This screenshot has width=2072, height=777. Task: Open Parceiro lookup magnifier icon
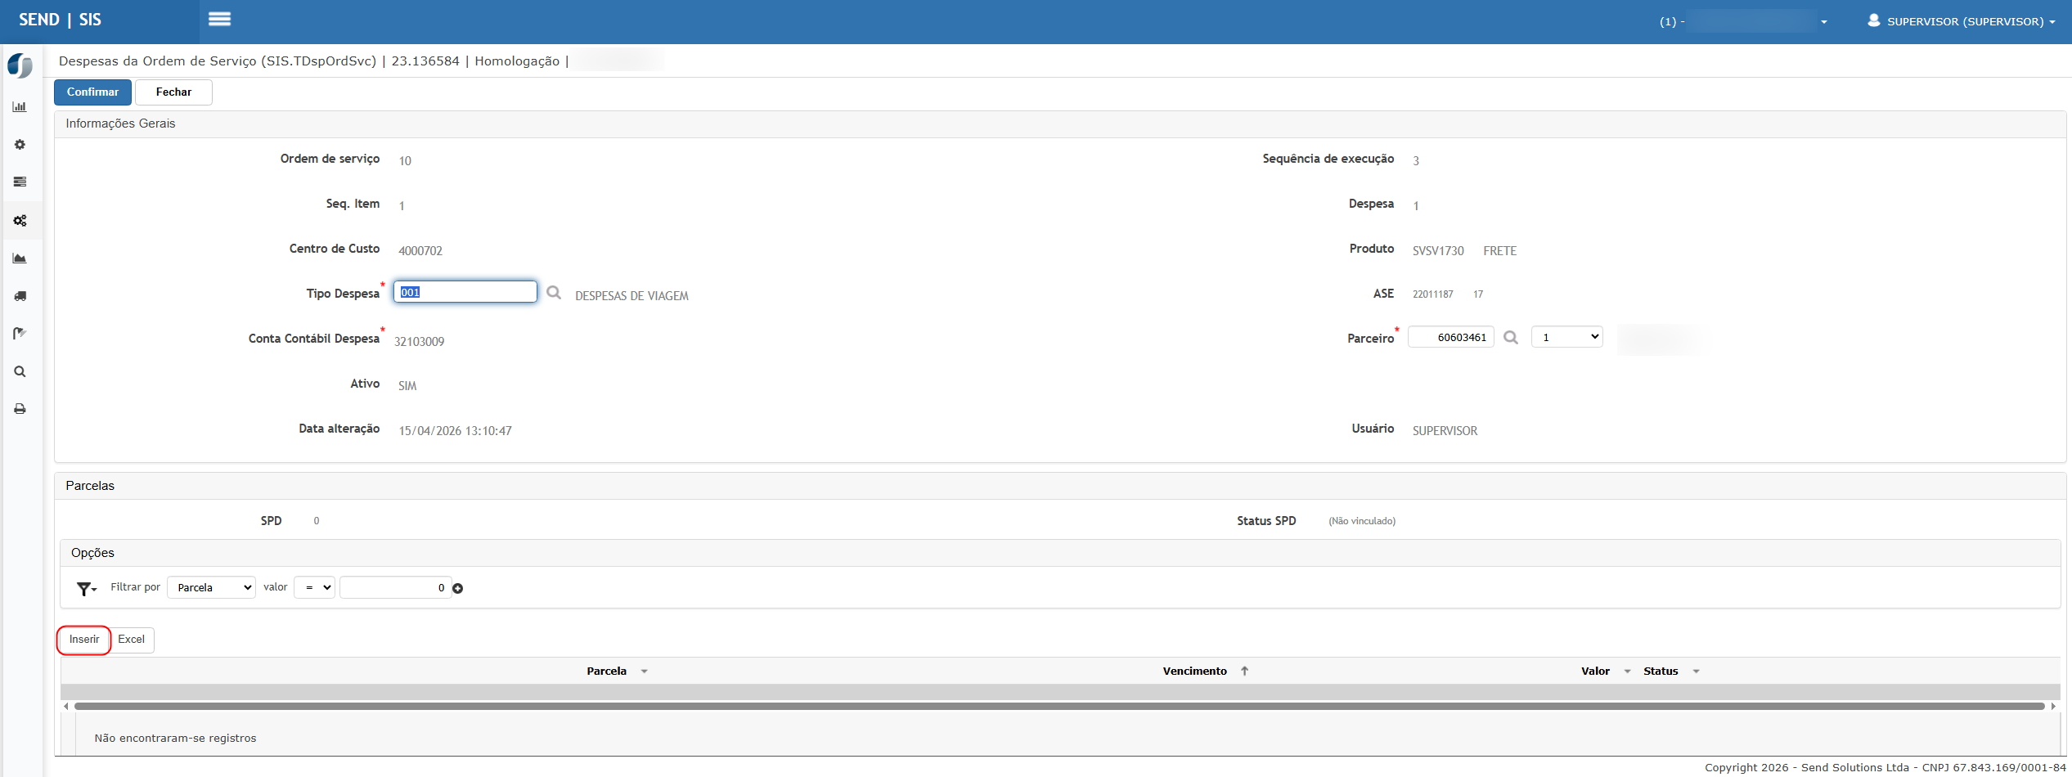pyautogui.click(x=1511, y=338)
